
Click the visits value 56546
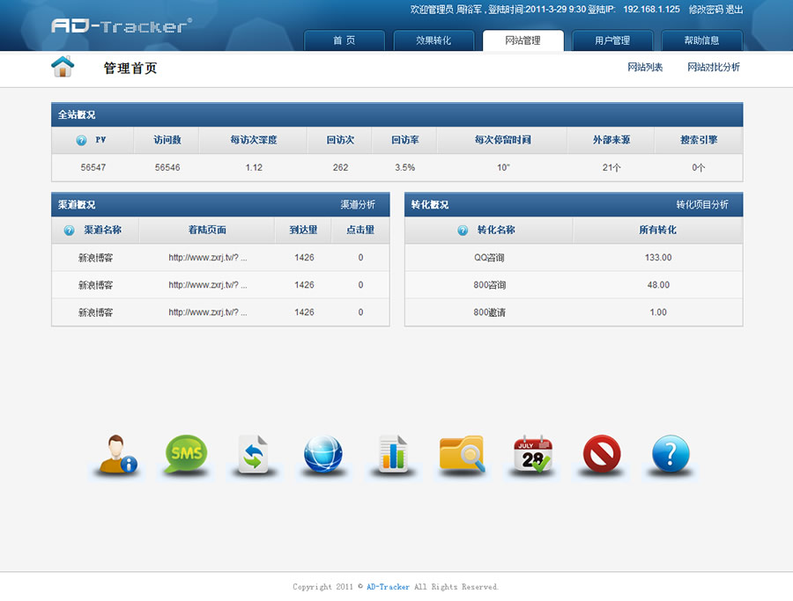(167, 168)
